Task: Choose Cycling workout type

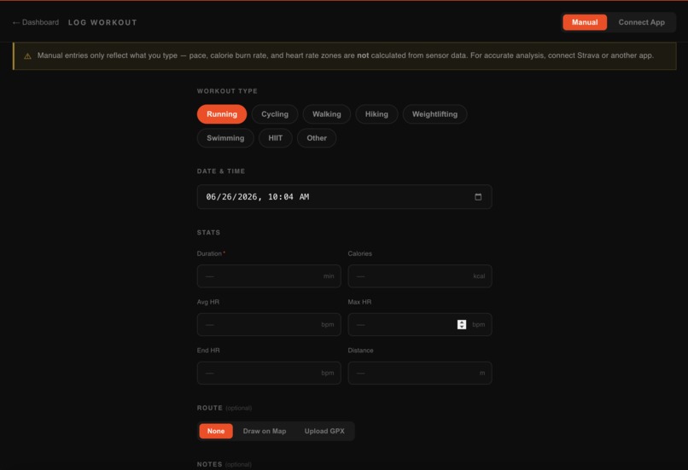Action: [x=275, y=114]
